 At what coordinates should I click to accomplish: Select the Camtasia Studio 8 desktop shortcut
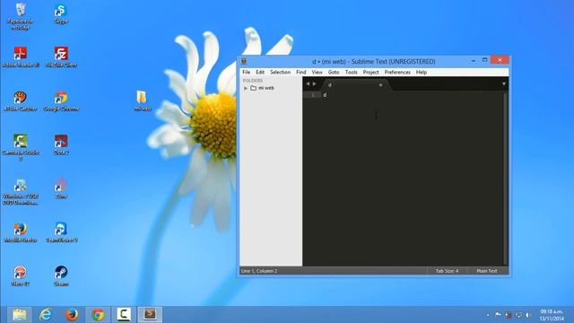pos(21,147)
